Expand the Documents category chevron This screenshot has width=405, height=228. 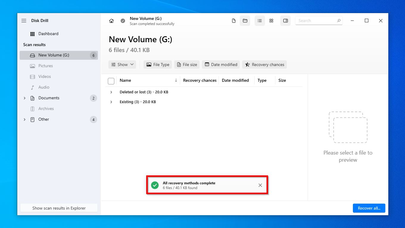(x=24, y=98)
